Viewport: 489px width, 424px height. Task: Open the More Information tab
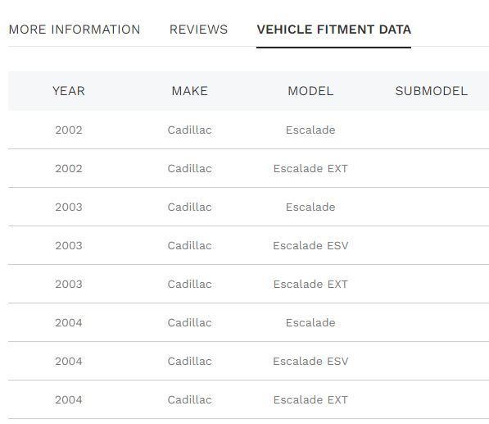coord(75,30)
